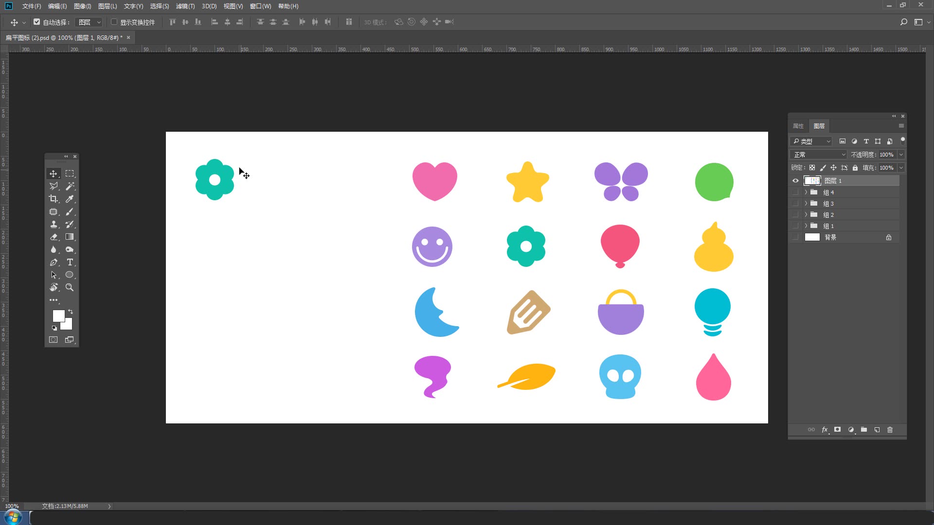The image size is (934, 525).
Task: Open the 编辑(E) menu
Action: tap(57, 6)
